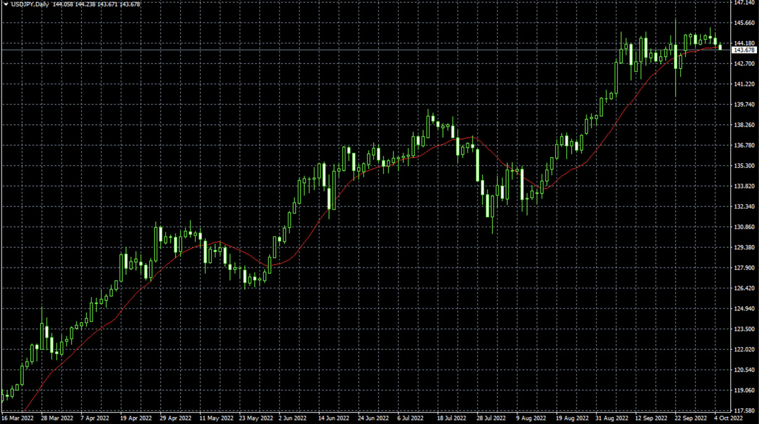Click the 19 Apr 2022 date label
759x424 pixels.
click(x=136, y=418)
